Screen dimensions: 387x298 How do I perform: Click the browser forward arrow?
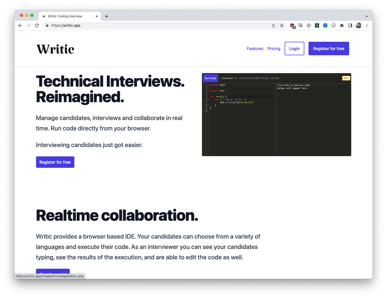(x=29, y=25)
